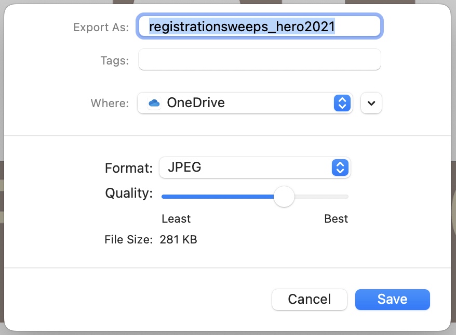Click the Quality slider handle
This screenshot has height=335, width=456.
[x=284, y=197]
